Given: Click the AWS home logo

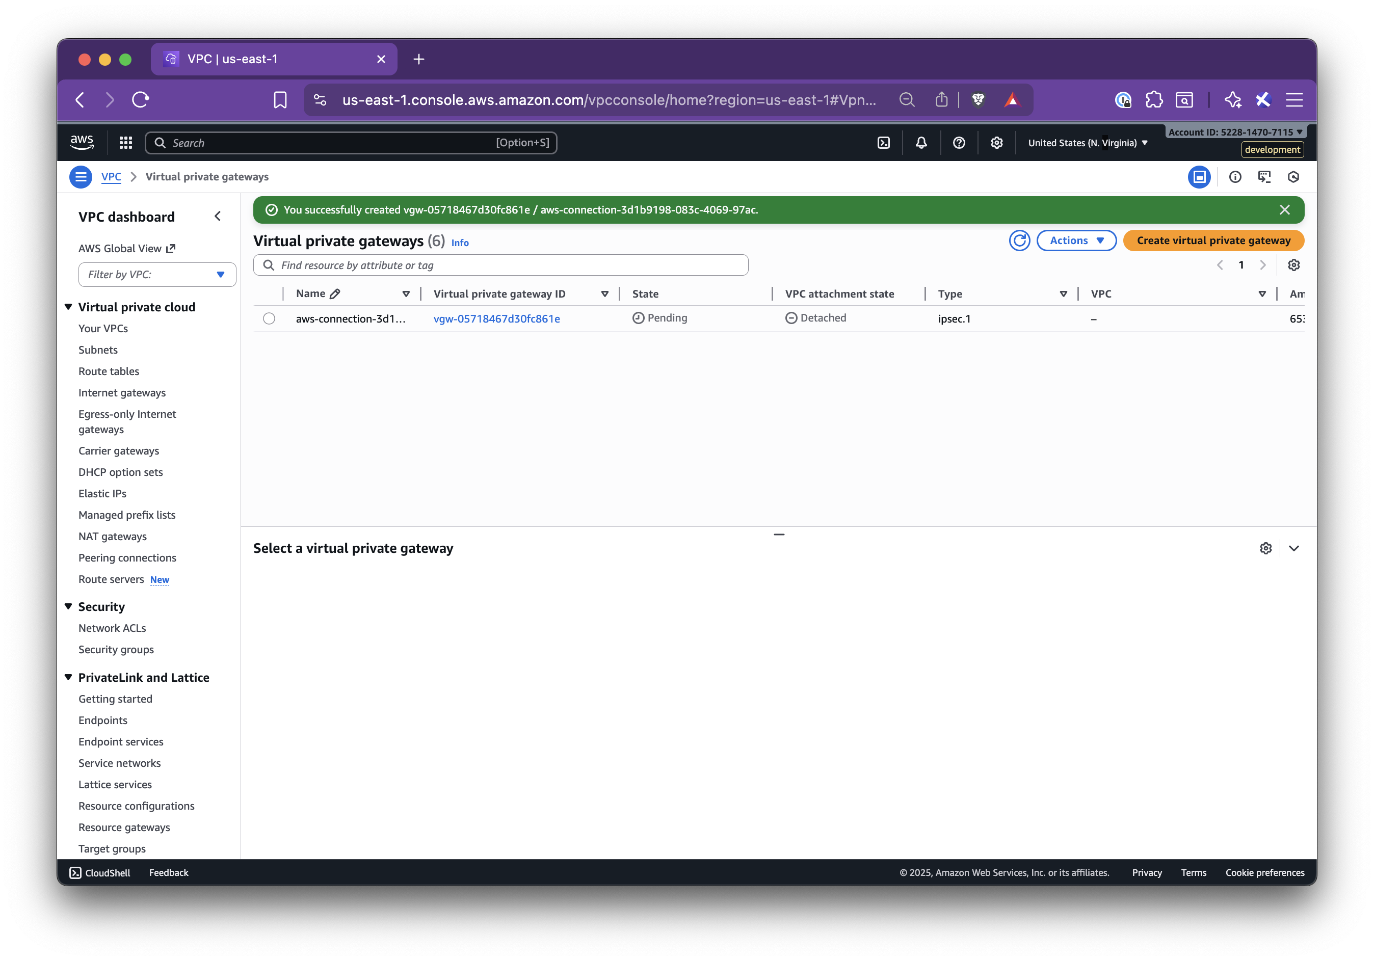Looking at the screenshot, I should pos(82,141).
